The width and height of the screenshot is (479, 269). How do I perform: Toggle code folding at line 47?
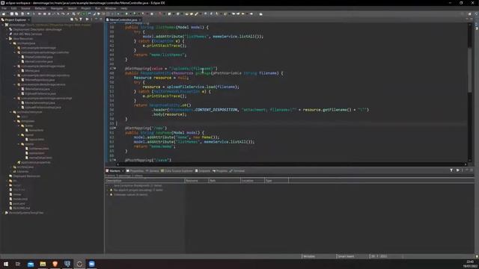[x=115, y=69]
